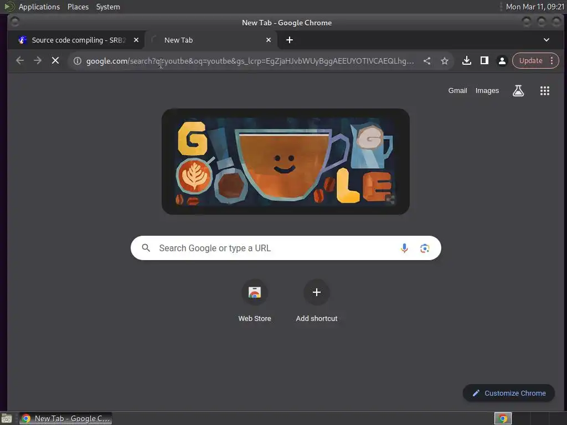Click the browser forward arrow
This screenshot has height=425, width=567.
(x=38, y=61)
